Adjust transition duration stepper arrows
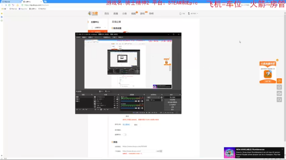The height and width of the screenshot is (160, 286). pyautogui.click(x=162, y=100)
